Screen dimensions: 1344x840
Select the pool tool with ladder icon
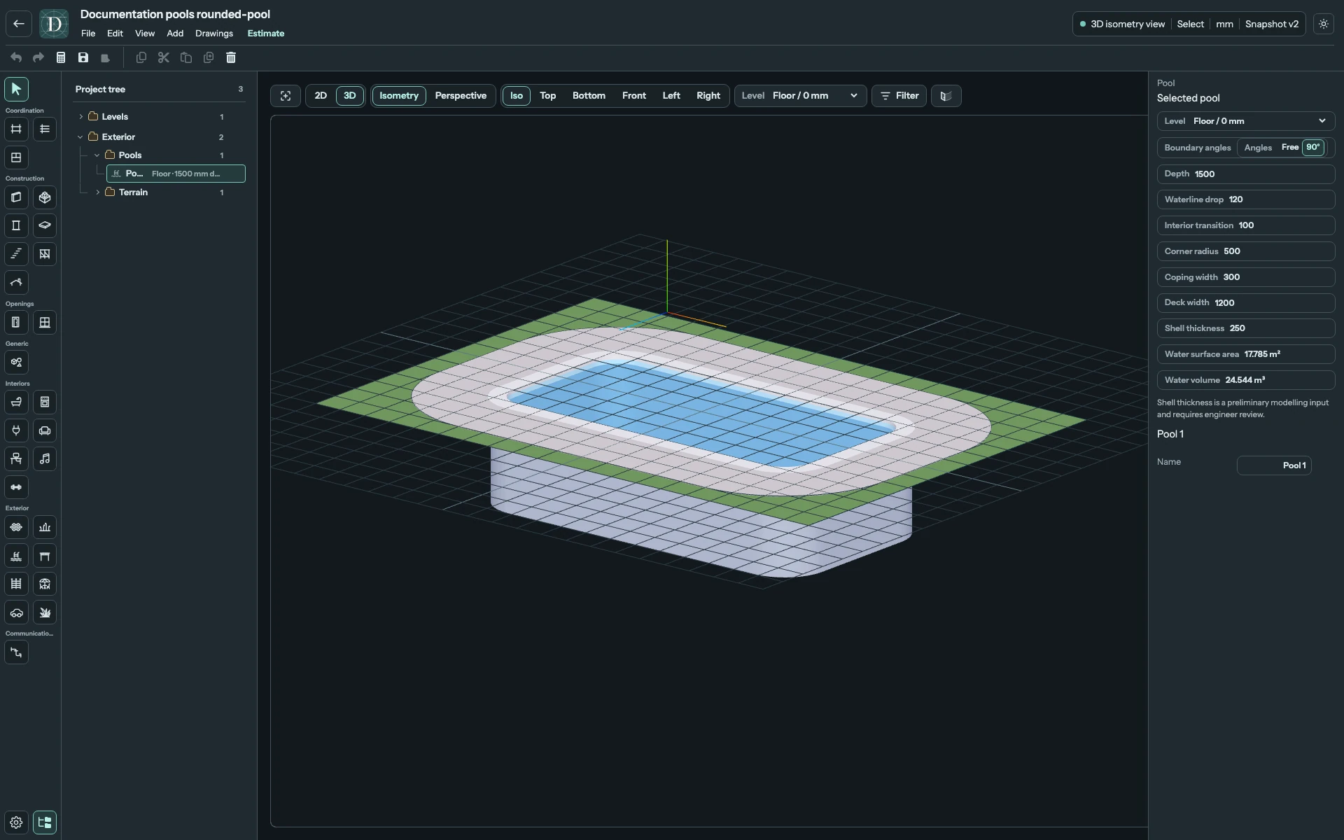16,556
